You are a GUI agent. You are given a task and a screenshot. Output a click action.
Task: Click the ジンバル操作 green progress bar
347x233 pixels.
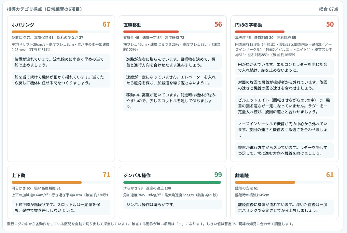[173, 182]
